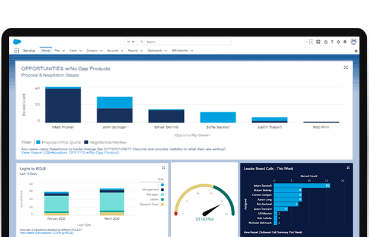The width and height of the screenshot is (369, 237).
Task: Click the March 2020 logins bar
Action: click(112, 202)
